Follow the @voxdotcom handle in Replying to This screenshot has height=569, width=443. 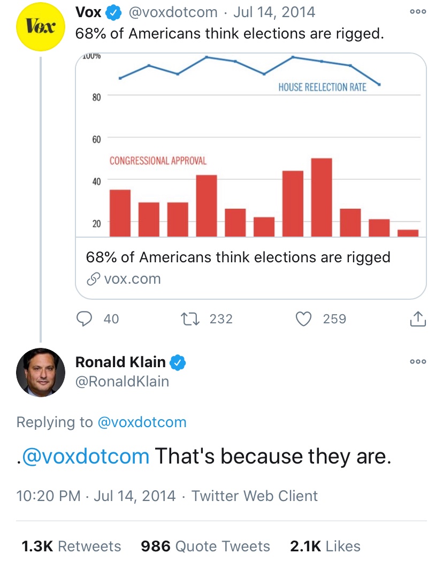coord(142,422)
